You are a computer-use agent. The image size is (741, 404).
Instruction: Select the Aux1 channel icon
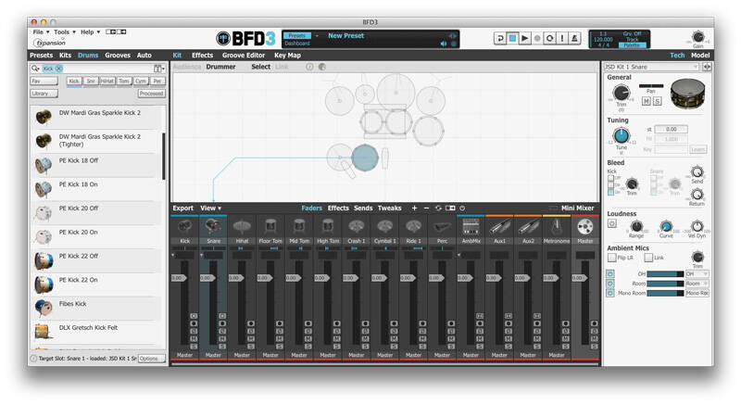499,227
